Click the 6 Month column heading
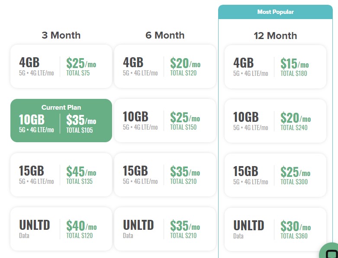The width and height of the screenshot is (338, 258). pyautogui.click(x=165, y=36)
